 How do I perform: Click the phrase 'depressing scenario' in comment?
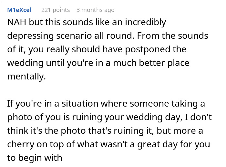pos(49,36)
